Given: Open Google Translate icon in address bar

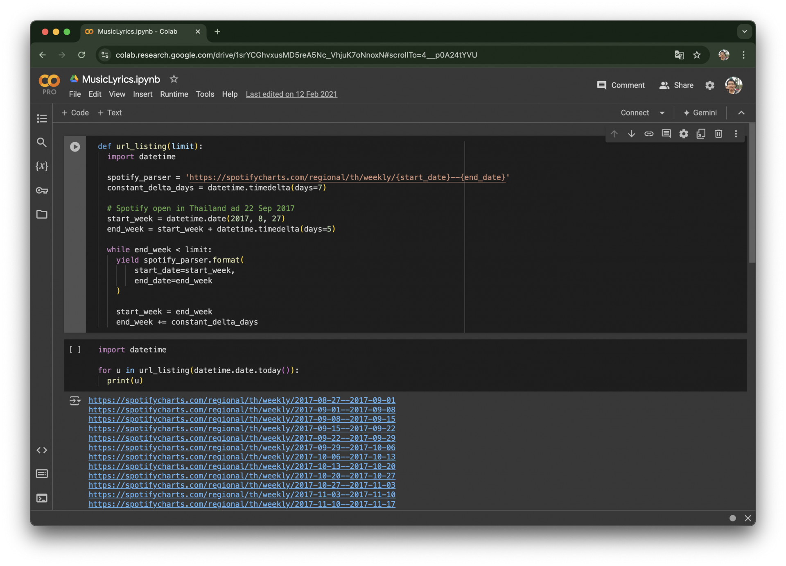Looking at the screenshot, I should pyautogui.click(x=679, y=55).
